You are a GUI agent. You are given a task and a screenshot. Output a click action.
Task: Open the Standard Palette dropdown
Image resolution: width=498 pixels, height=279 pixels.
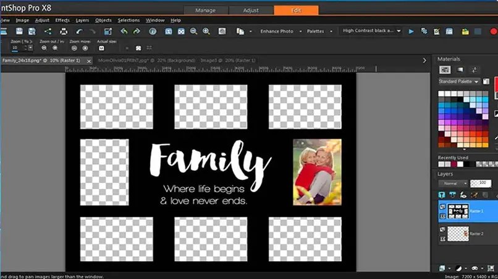point(458,81)
